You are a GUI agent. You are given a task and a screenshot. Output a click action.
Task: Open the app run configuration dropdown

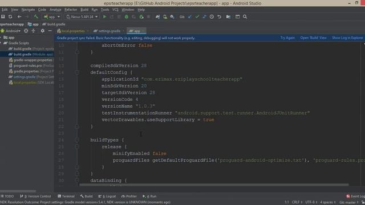[x=52, y=17]
